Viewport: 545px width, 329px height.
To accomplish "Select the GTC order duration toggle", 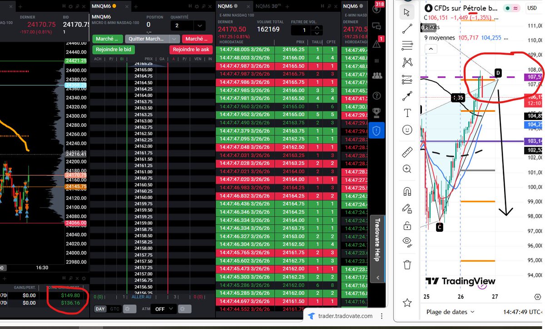I will pos(115,309).
